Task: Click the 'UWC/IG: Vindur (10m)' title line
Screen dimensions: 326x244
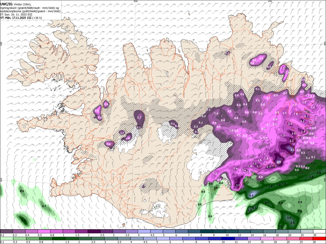Action: click(16, 4)
